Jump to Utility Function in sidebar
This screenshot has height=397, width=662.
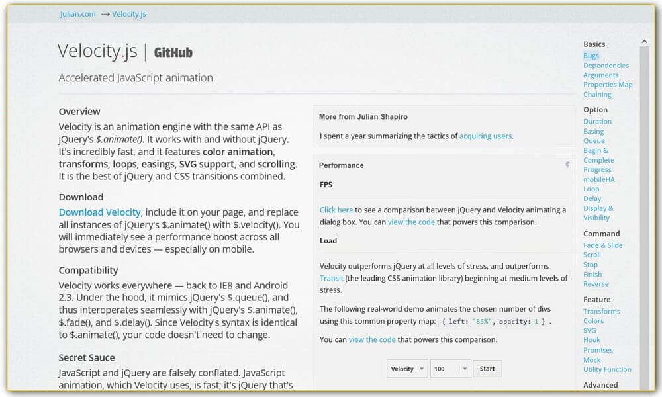(607, 369)
